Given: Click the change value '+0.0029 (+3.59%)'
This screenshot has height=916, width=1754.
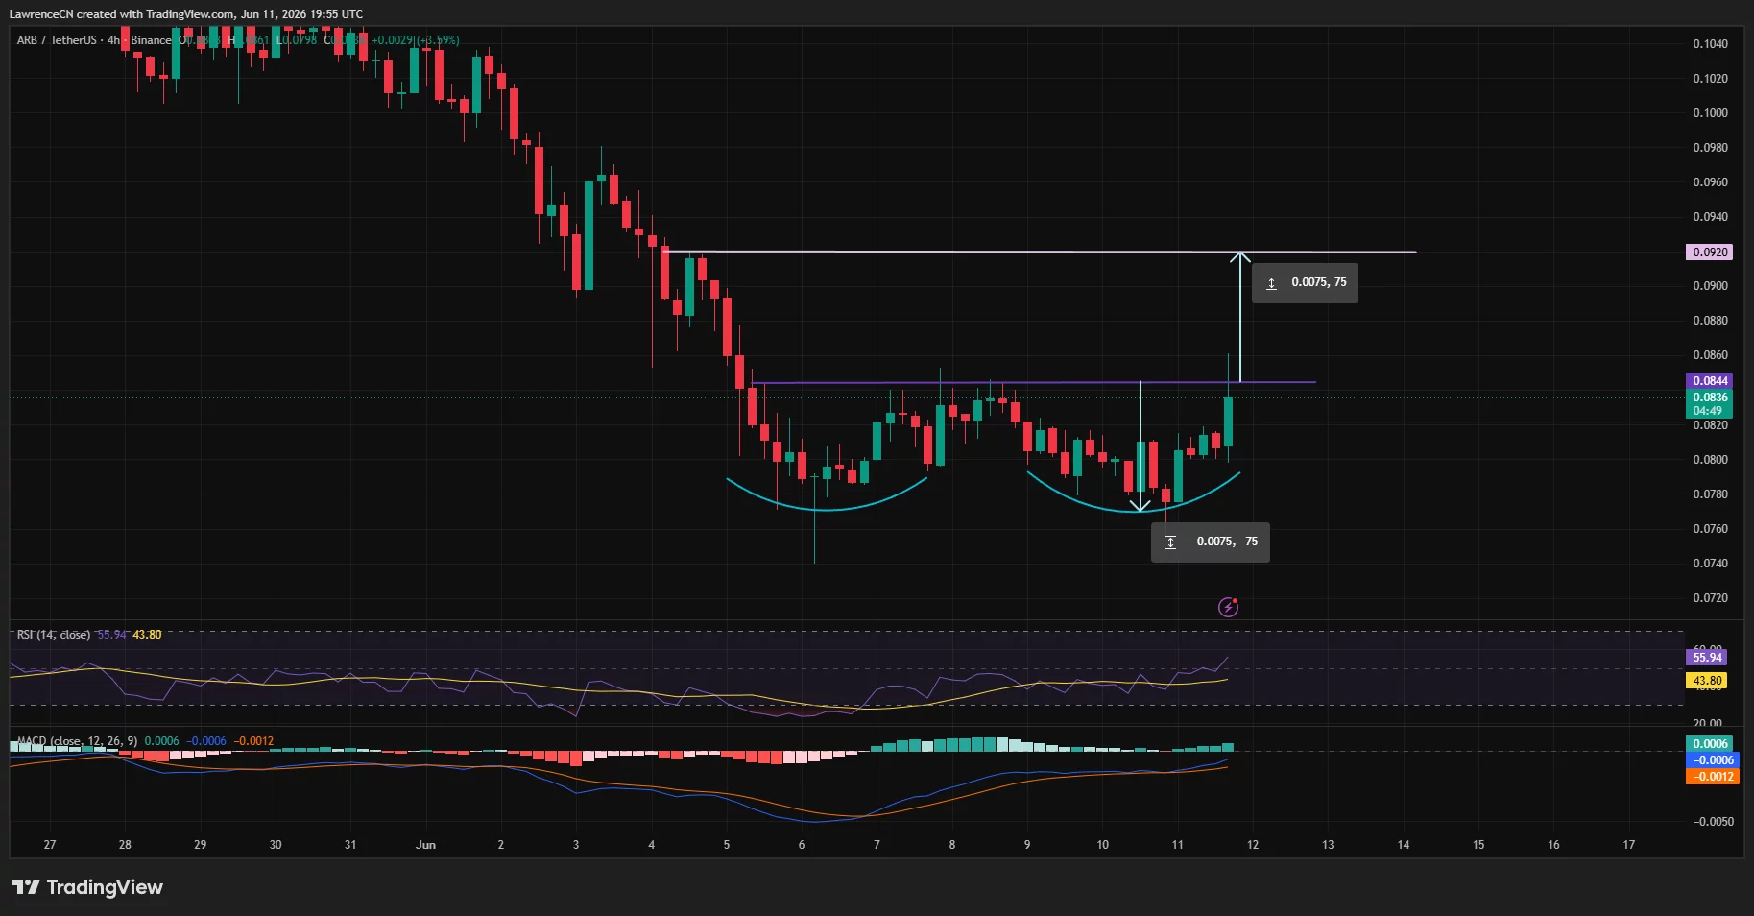Looking at the screenshot, I should point(416,40).
